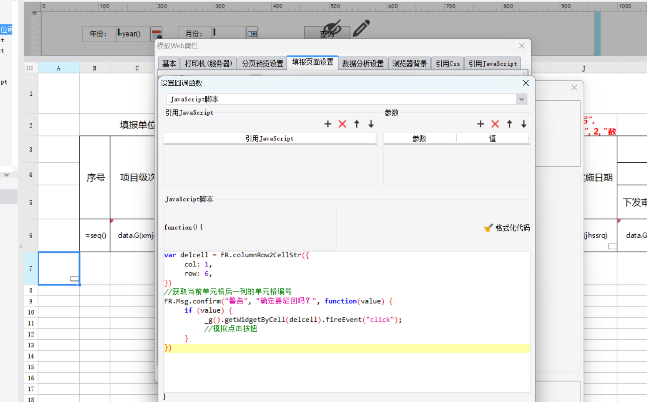Close the 设置回调函数 dialog
This screenshot has height=402, width=647.
526,83
